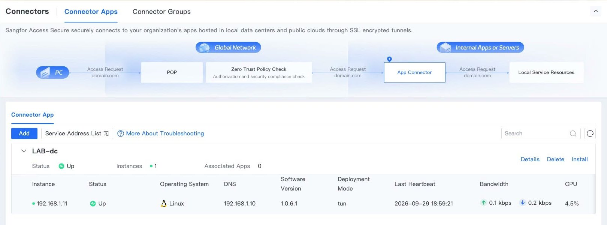The width and height of the screenshot is (607, 225).
Task: Click the help icon before More About Troubleshooting
Action: click(x=121, y=133)
